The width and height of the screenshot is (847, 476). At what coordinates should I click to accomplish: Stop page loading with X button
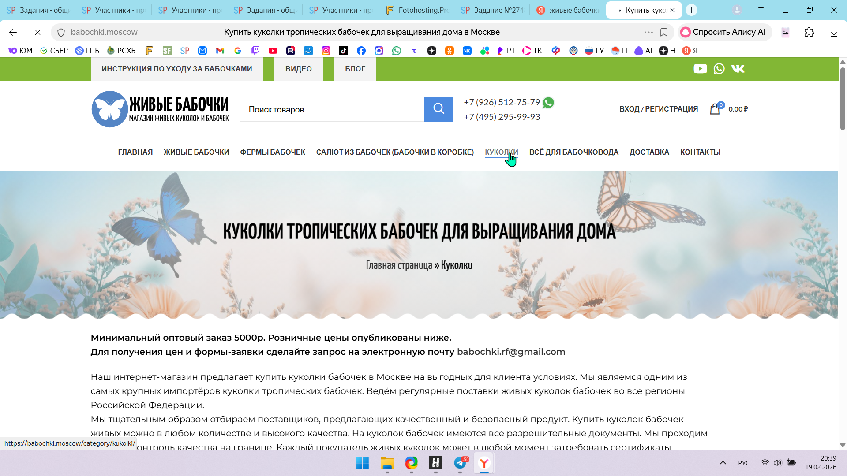pos(37,32)
